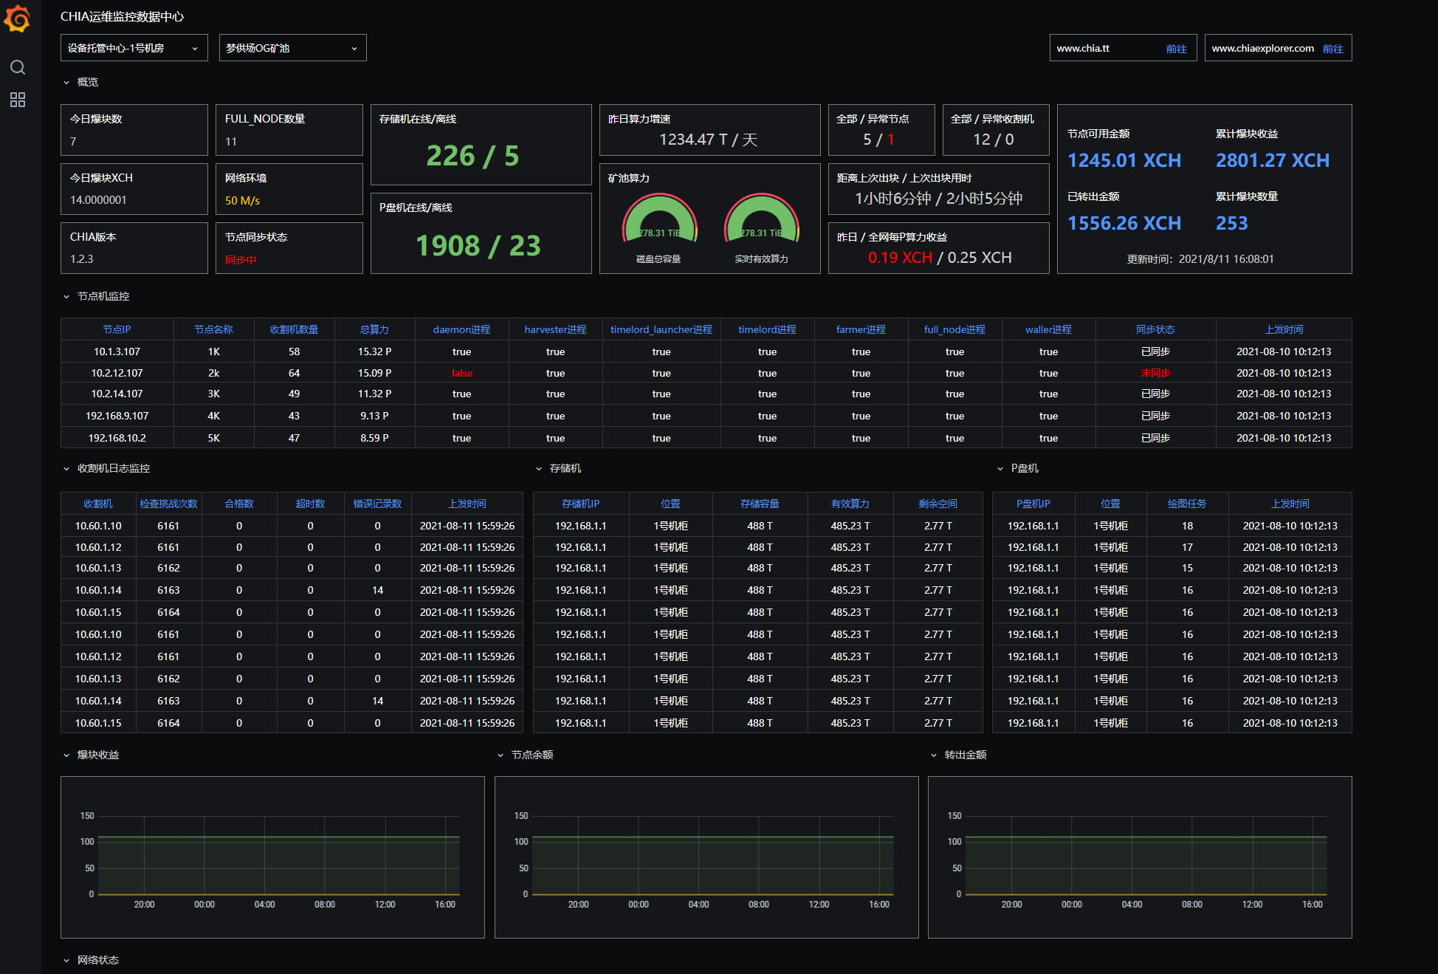Sort plotter table by P盘机IP header

click(x=1033, y=504)
